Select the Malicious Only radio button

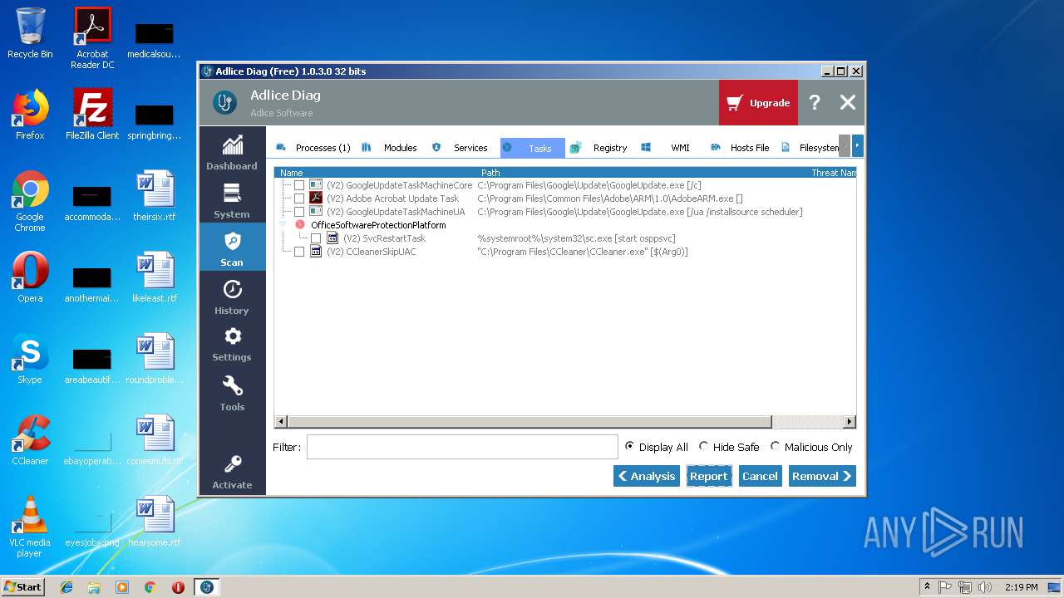[x=776, y=446]
